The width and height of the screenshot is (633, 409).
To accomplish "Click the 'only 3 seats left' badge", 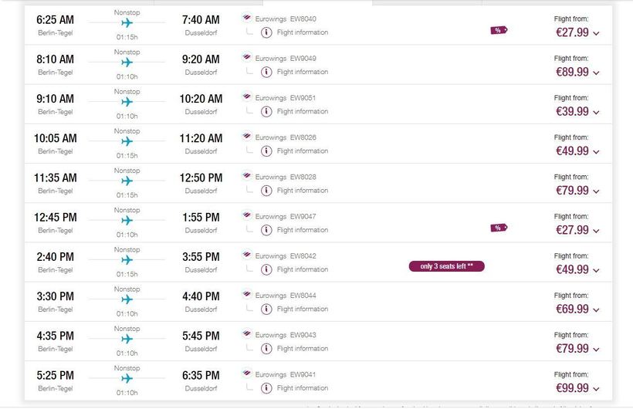I will point(446,266).
